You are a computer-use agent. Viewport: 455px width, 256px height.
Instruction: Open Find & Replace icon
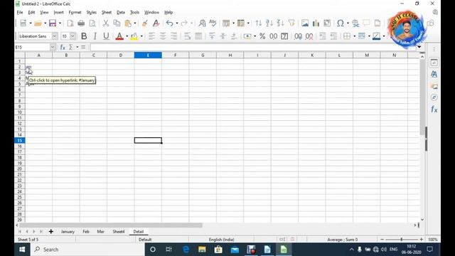tap(202, 23)
